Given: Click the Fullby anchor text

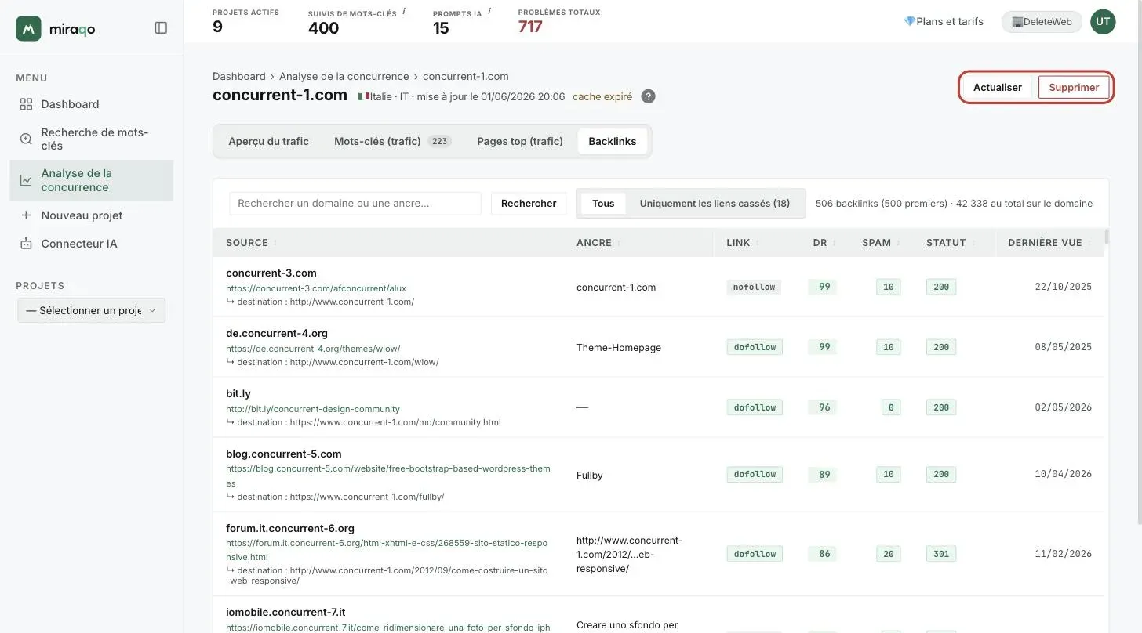Looking at the screenshot, I should (x=590, y=475).
